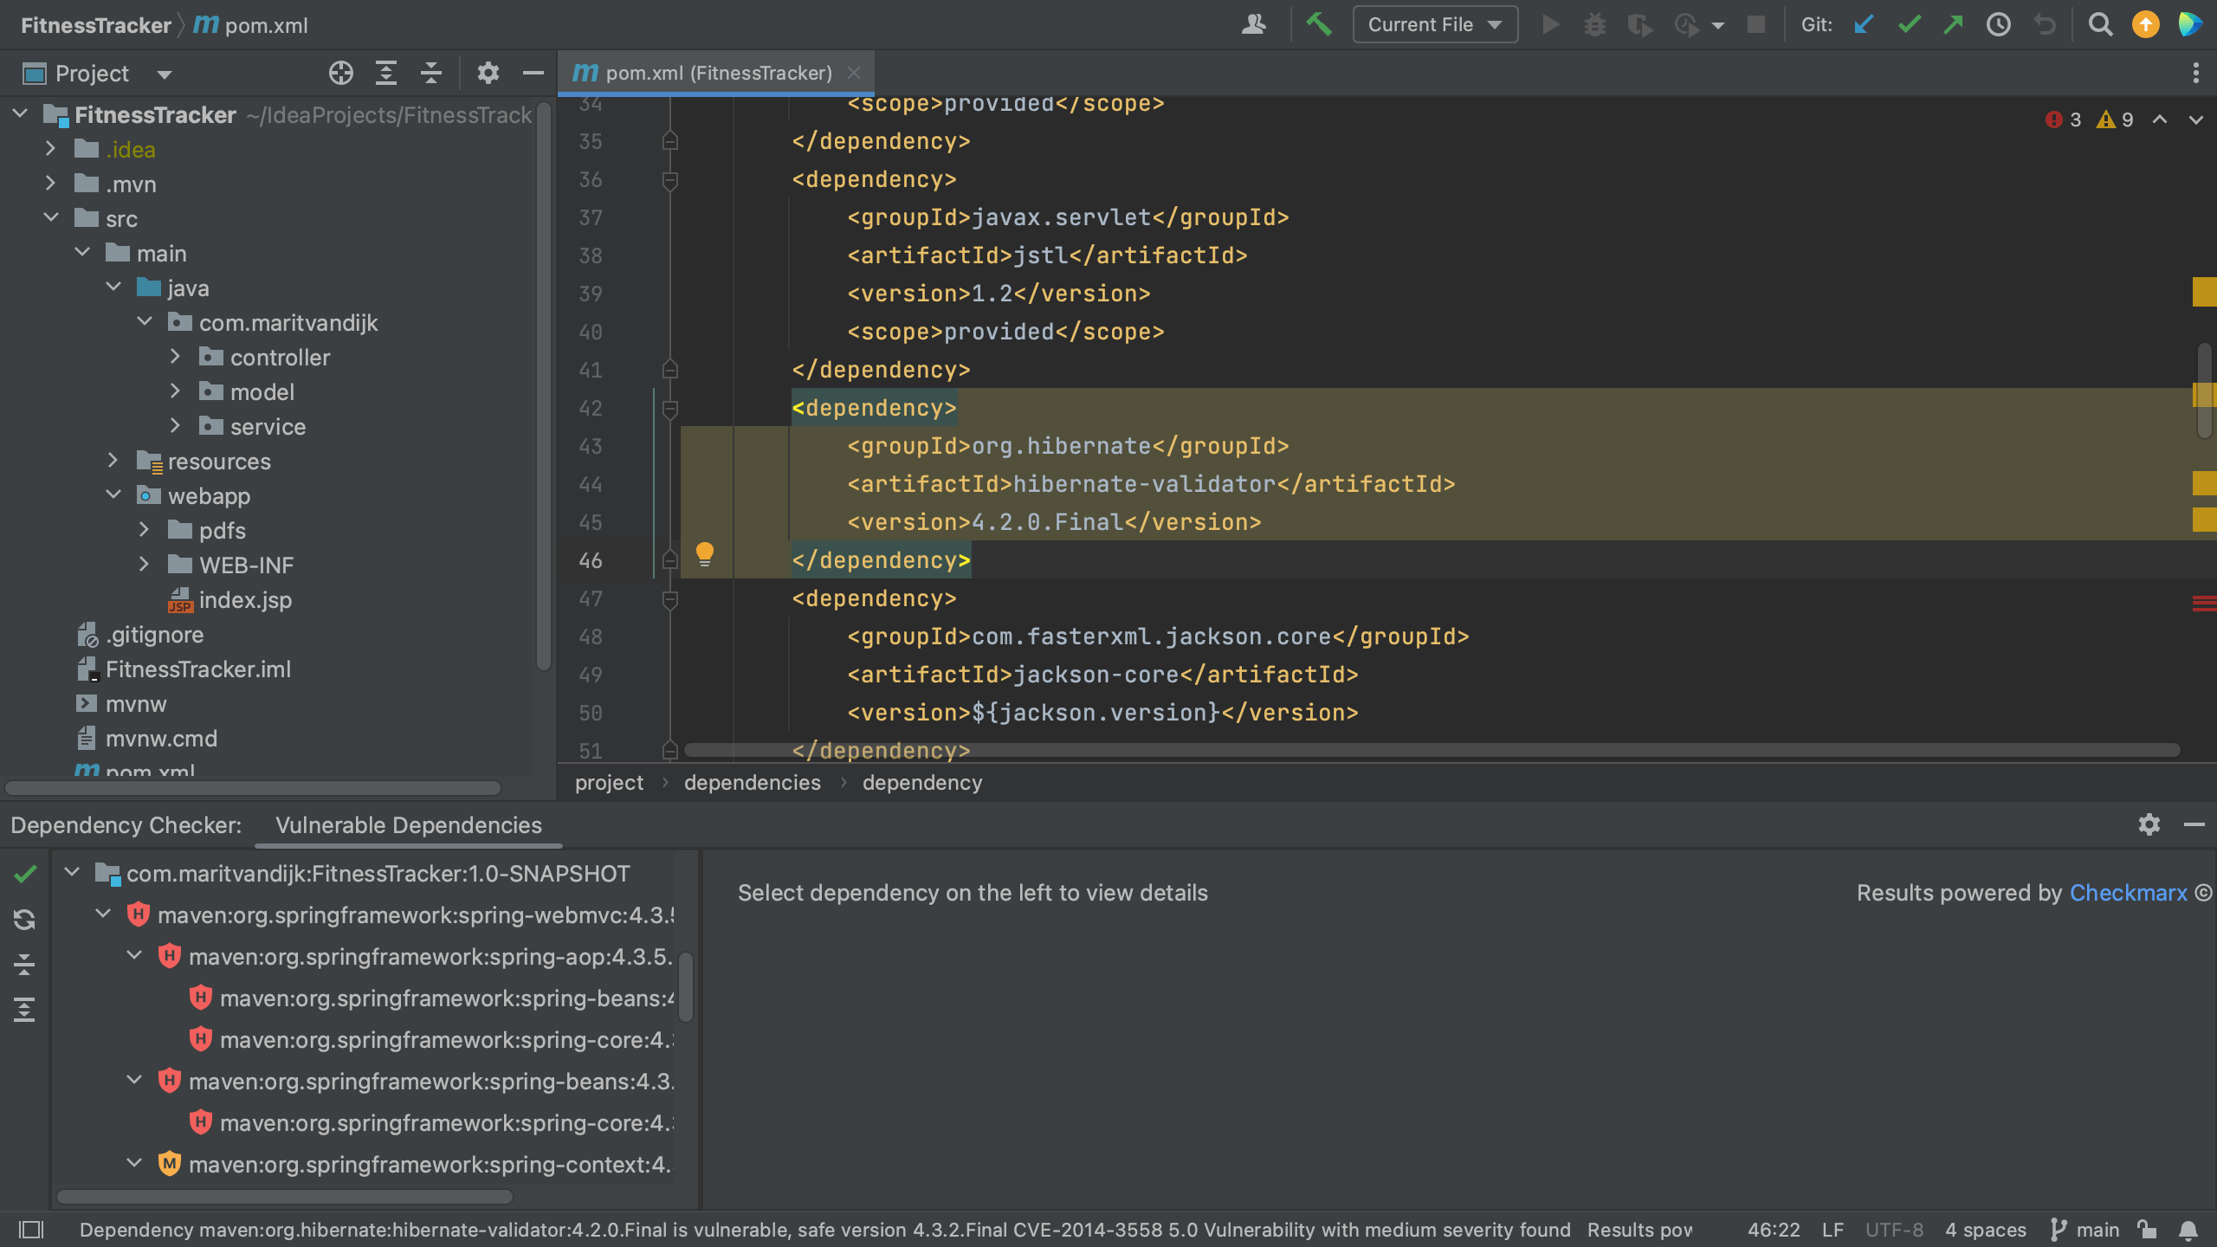2217x1247 pixels.
Task: Open notifications bell in the status bar
Action: click(x=2188, y=1230)
